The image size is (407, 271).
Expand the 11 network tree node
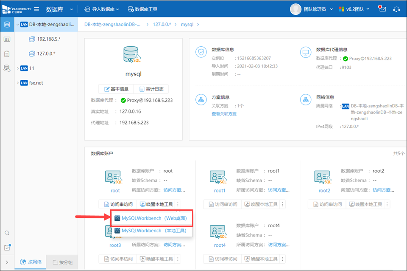click(17, 68)
